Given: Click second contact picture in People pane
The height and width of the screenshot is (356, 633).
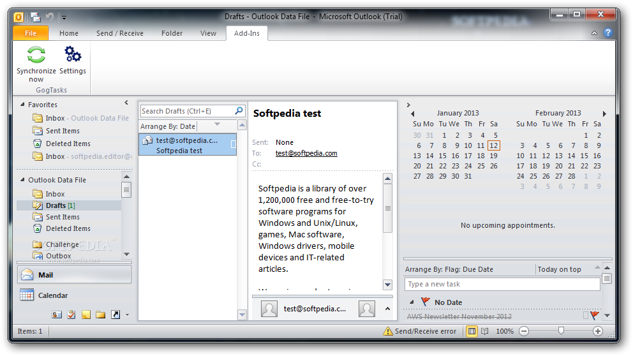Looking at the screenshot, I should click(366, 309).
